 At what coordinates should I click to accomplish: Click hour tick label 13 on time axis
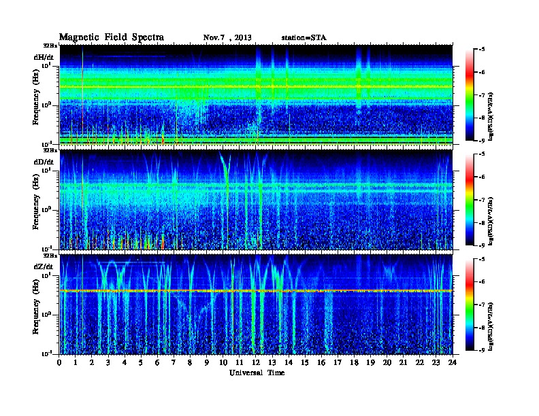[x=272, y=362]
